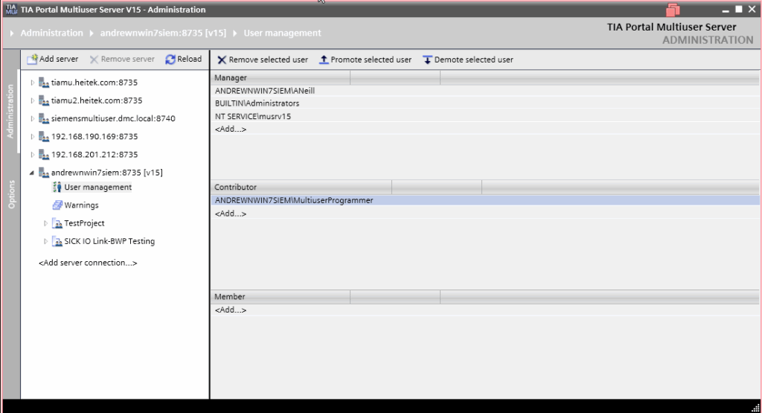This screenshot has height=413, width=762.
Task: Expand the SICK IO Link-BWP Testing node
Action: (45, 242)
